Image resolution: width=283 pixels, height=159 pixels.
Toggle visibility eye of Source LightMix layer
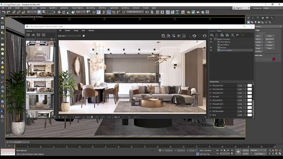click(211, 50)
